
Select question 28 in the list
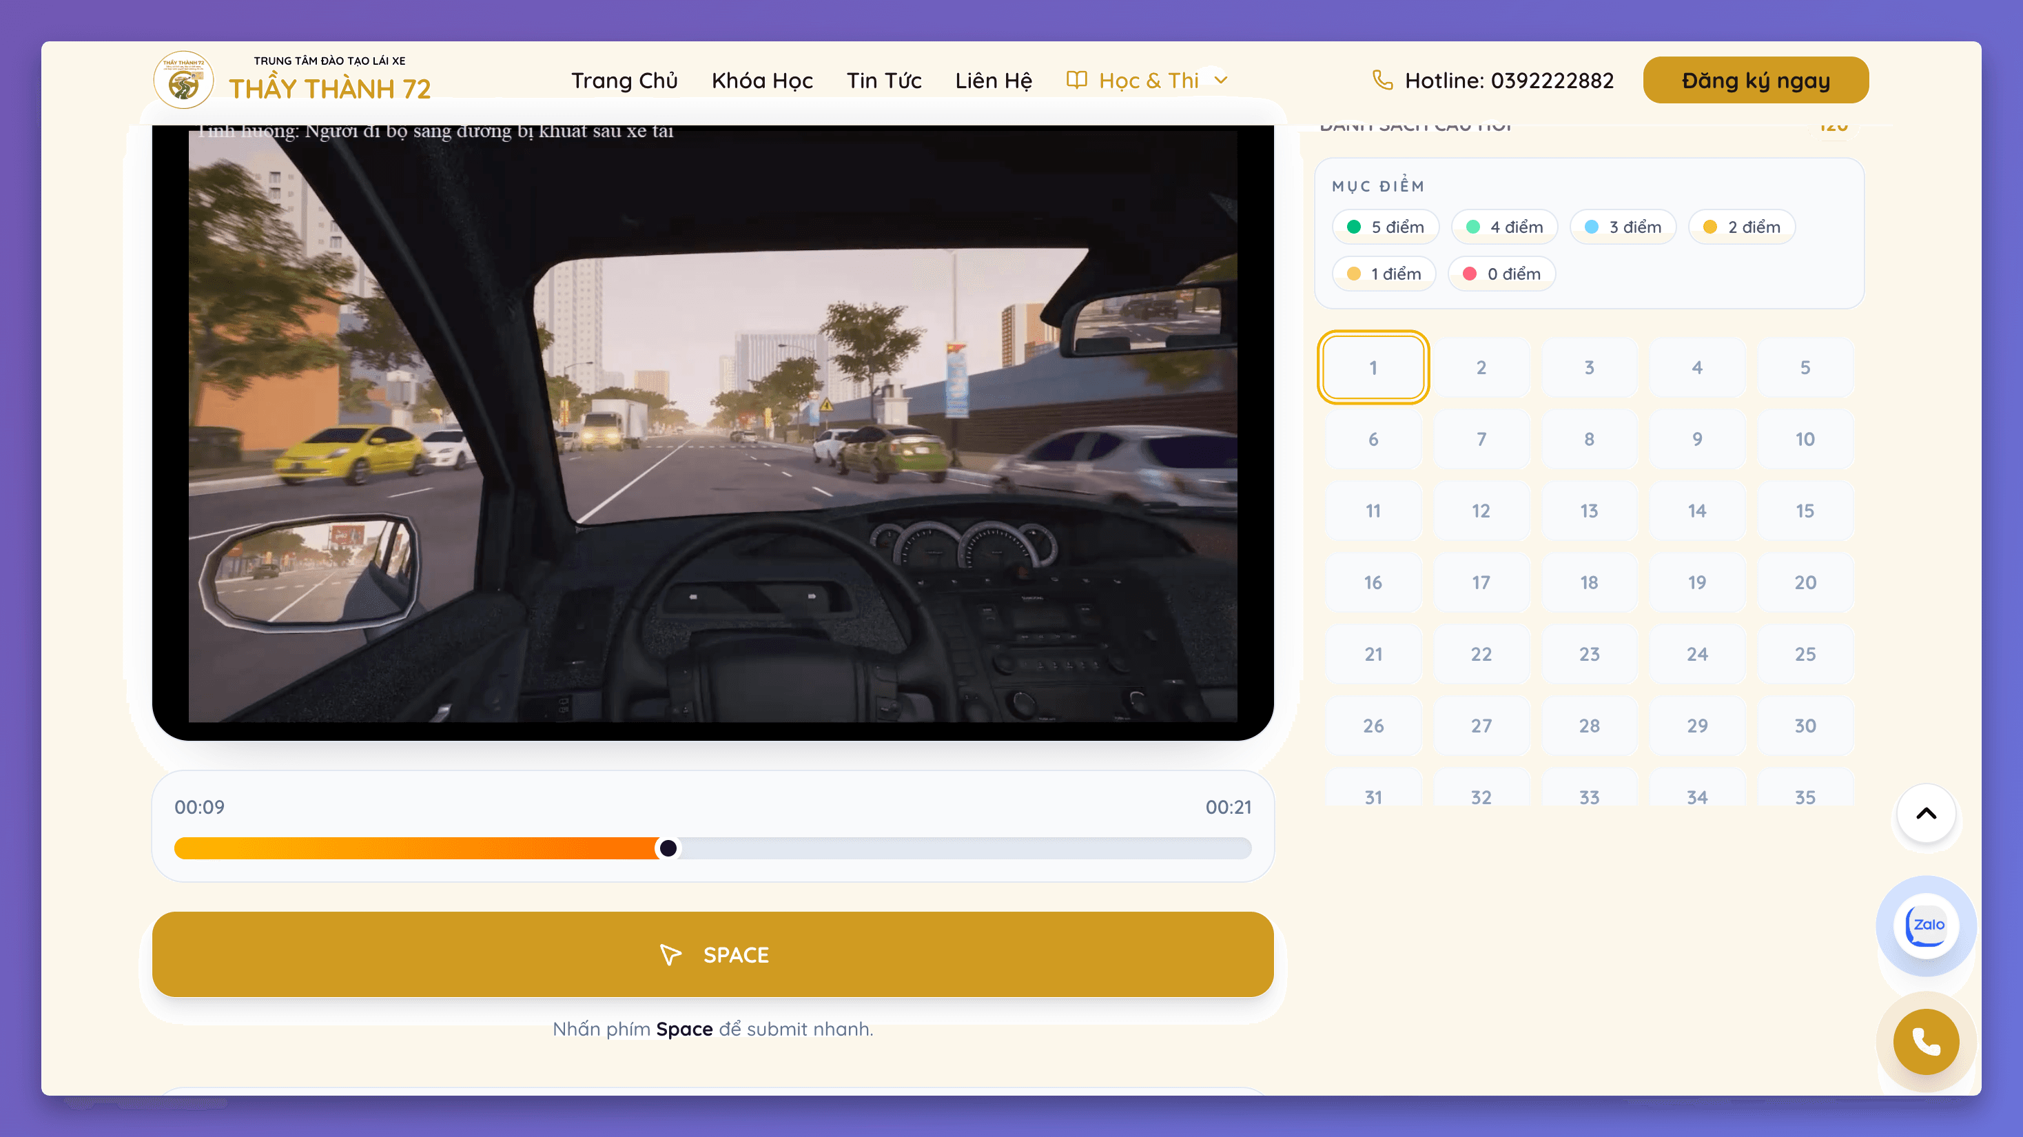point(1589,726)
